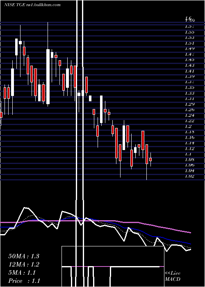This screenshot has height=287, width=205.
Task: Click the 1.57 price axis label
Action: (189, 26)
